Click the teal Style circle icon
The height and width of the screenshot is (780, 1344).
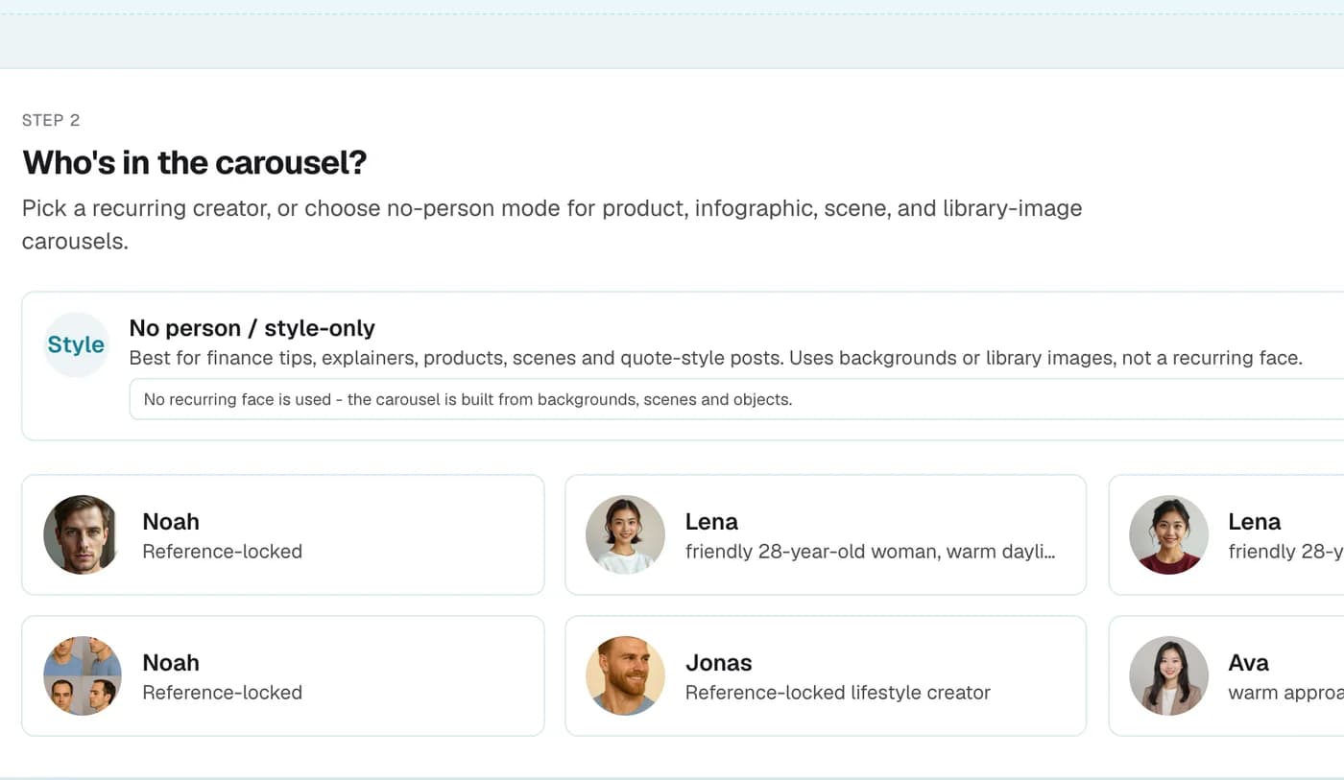(76, 344)
